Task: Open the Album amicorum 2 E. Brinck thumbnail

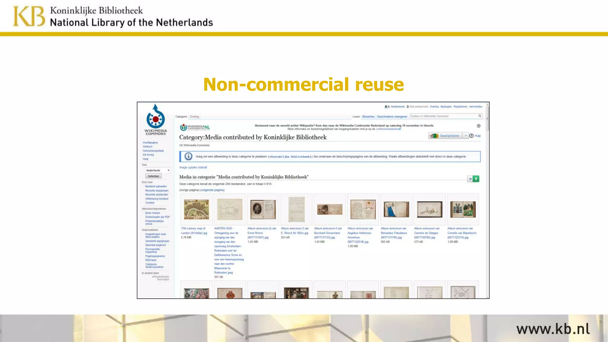Action: (x=296, y=209)
